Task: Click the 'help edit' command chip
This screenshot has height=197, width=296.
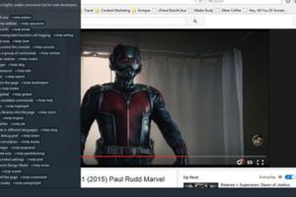Action: 23,71
